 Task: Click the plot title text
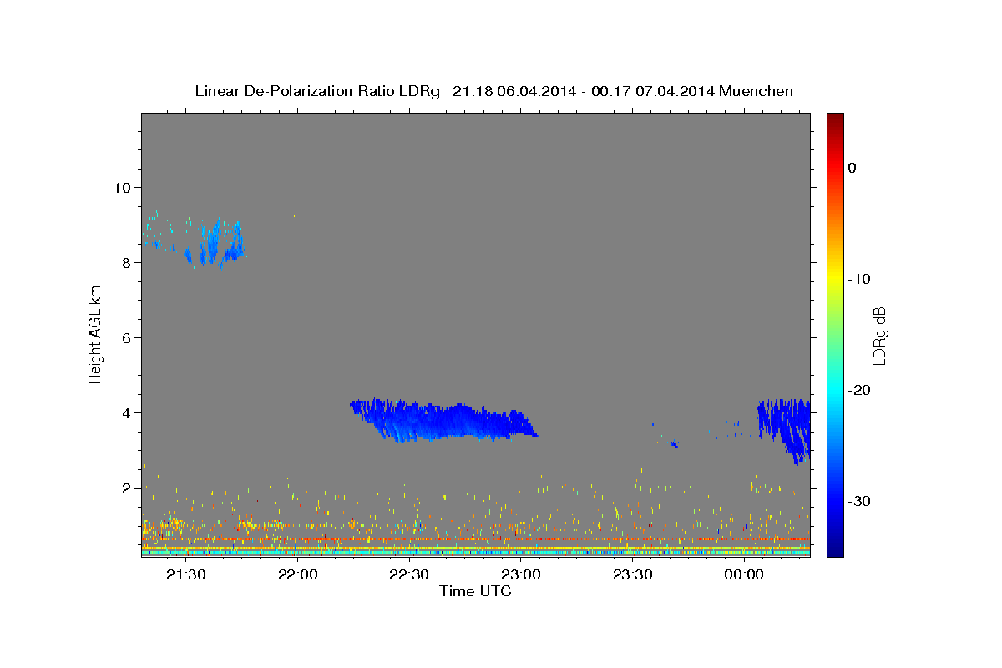tap(493, 91)
